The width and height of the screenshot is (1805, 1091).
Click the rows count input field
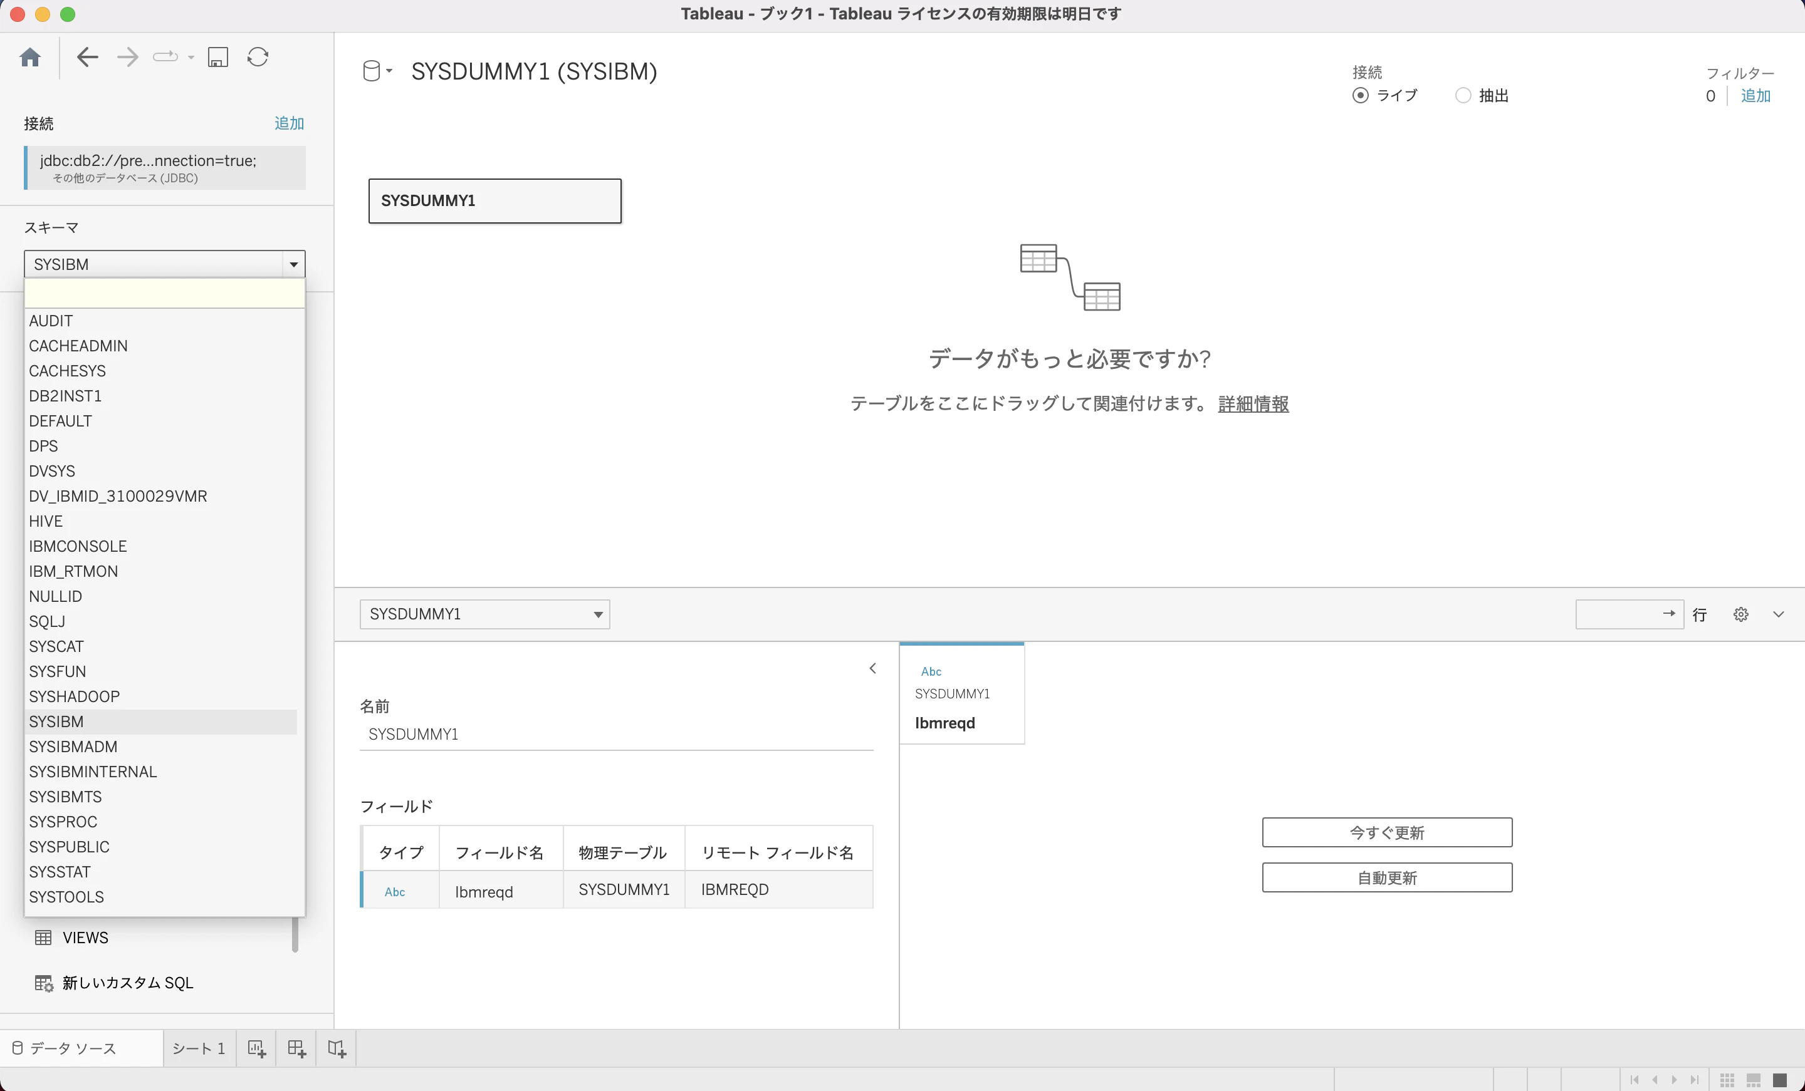point(1630,614)
